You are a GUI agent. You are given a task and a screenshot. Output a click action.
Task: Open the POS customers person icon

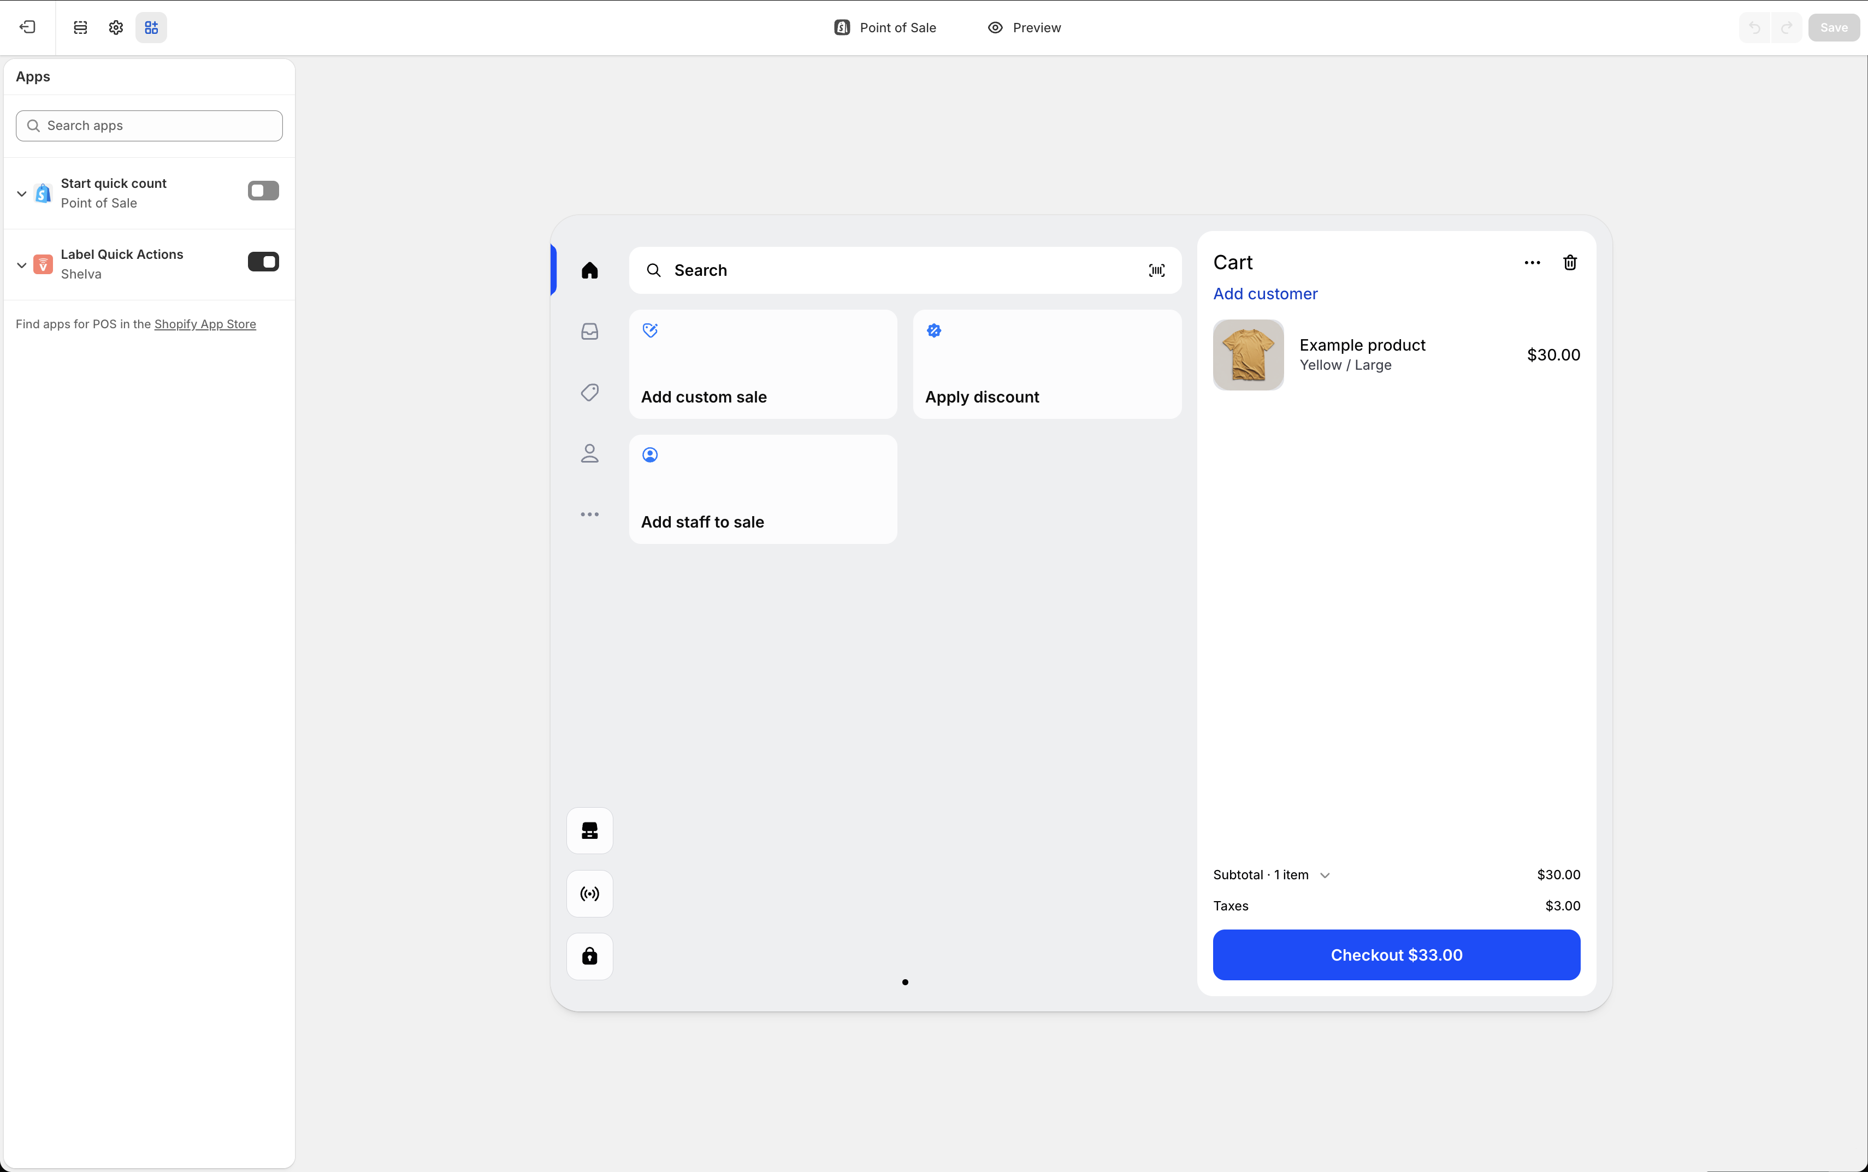590,453
